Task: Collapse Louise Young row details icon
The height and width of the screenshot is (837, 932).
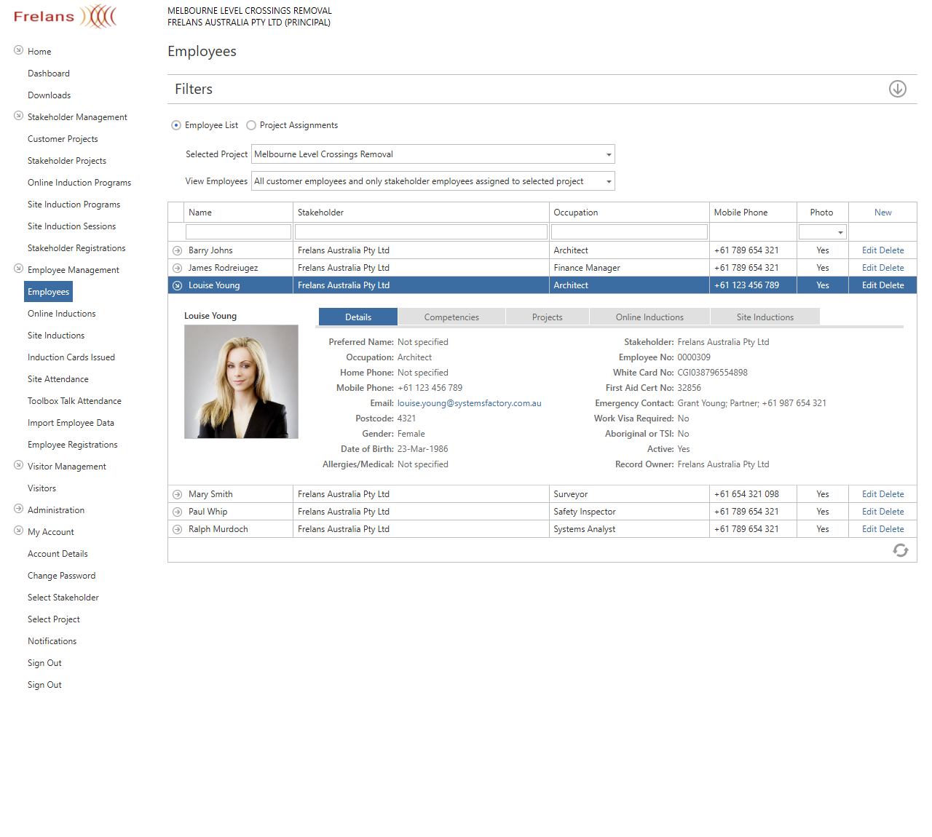Action: 177,285
